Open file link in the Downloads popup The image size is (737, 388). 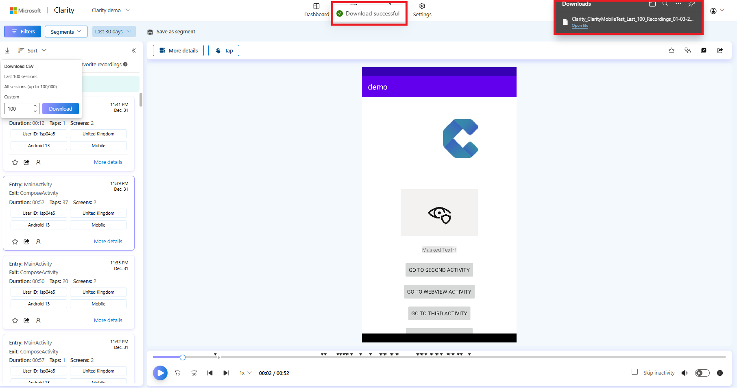pyautogui.click(x=580, y=26)
